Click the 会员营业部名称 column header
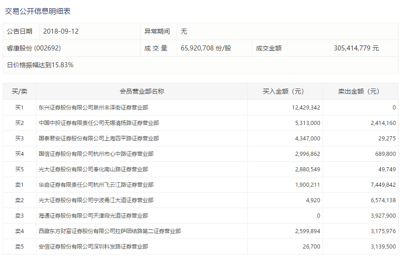This screenshot has width=405, height=259. (142, 91)
